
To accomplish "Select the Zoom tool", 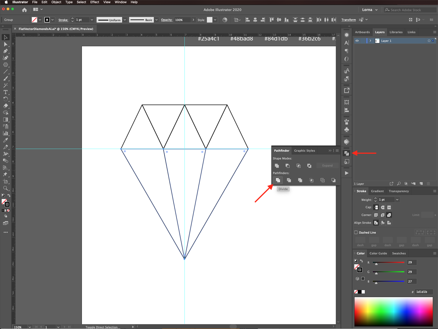I will point(6,188).
